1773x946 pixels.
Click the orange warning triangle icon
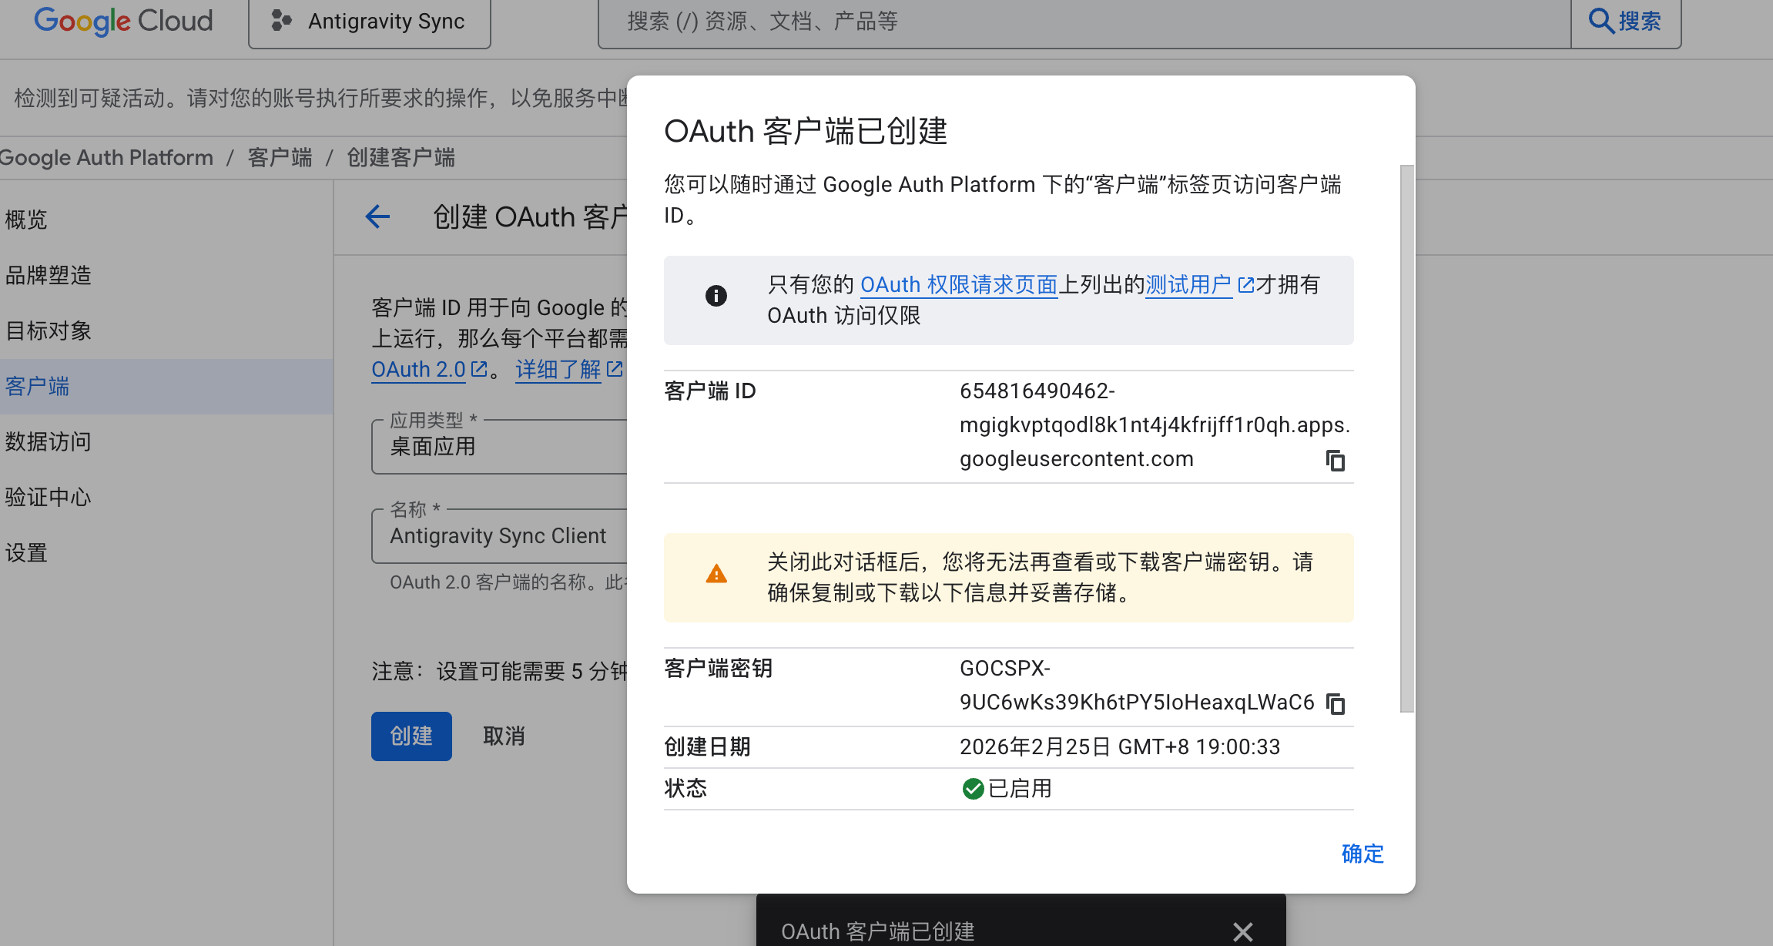point(716,574)
